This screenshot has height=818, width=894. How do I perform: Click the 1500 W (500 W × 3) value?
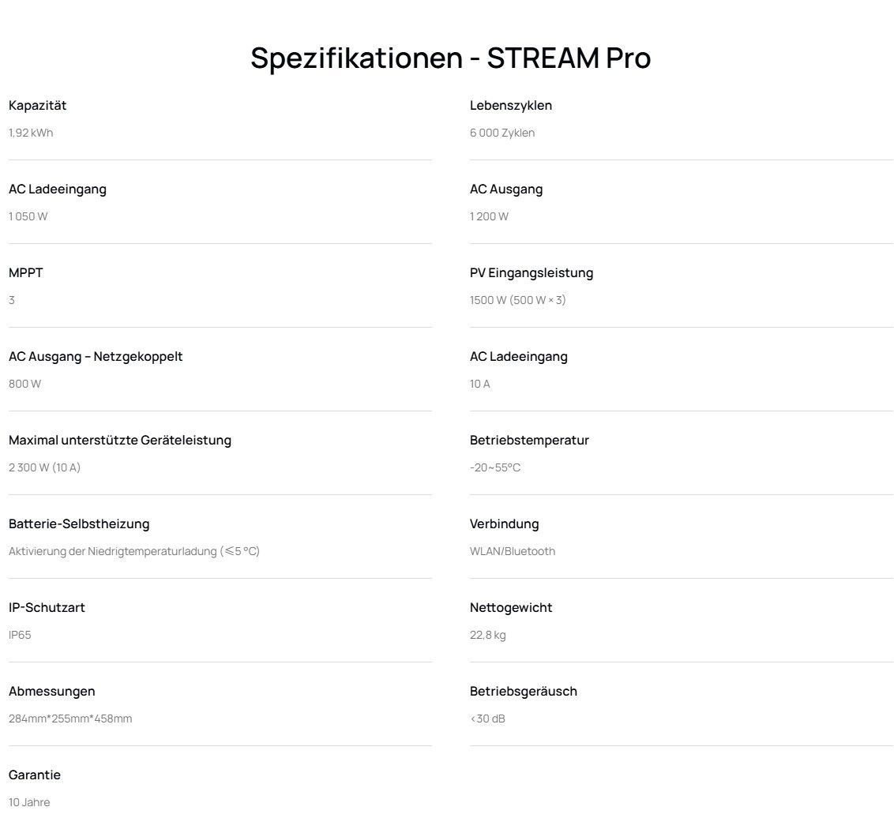518,300
